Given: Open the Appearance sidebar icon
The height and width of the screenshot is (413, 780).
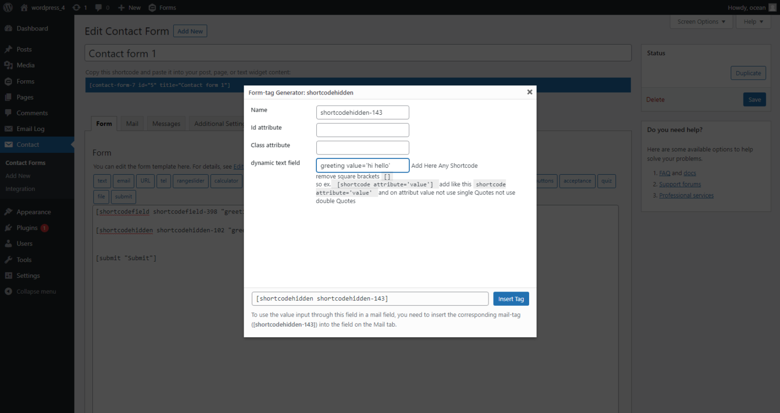Looking at the screenshot, I should pyautogui.click(x=9, y=212).
